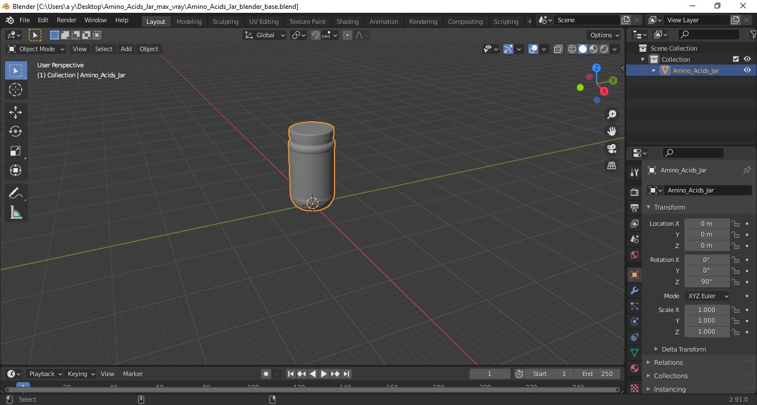
Task: Select the Select Box tool
Action: 16,71
